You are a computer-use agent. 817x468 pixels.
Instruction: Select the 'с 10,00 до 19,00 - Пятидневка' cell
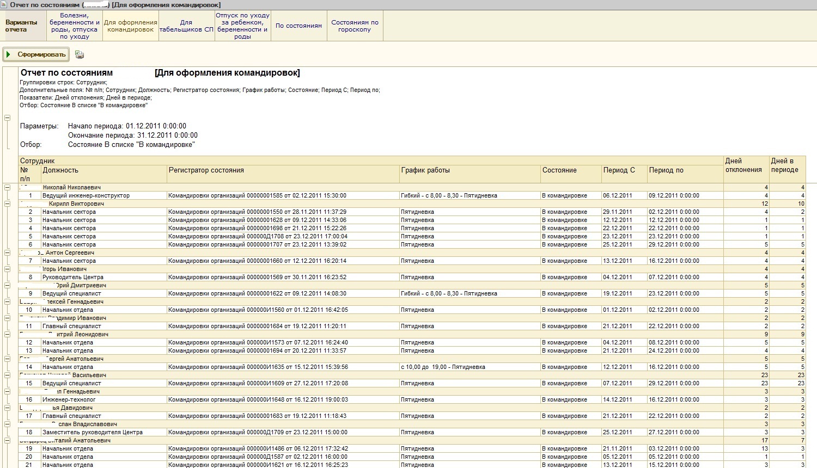[470, 367]
